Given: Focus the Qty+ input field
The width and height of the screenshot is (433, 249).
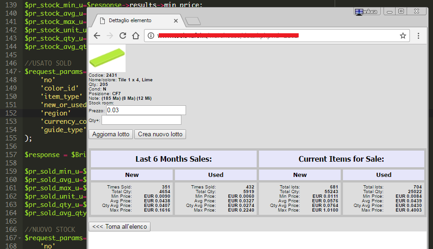Looking at the screenshot, I should pos(141,120).
